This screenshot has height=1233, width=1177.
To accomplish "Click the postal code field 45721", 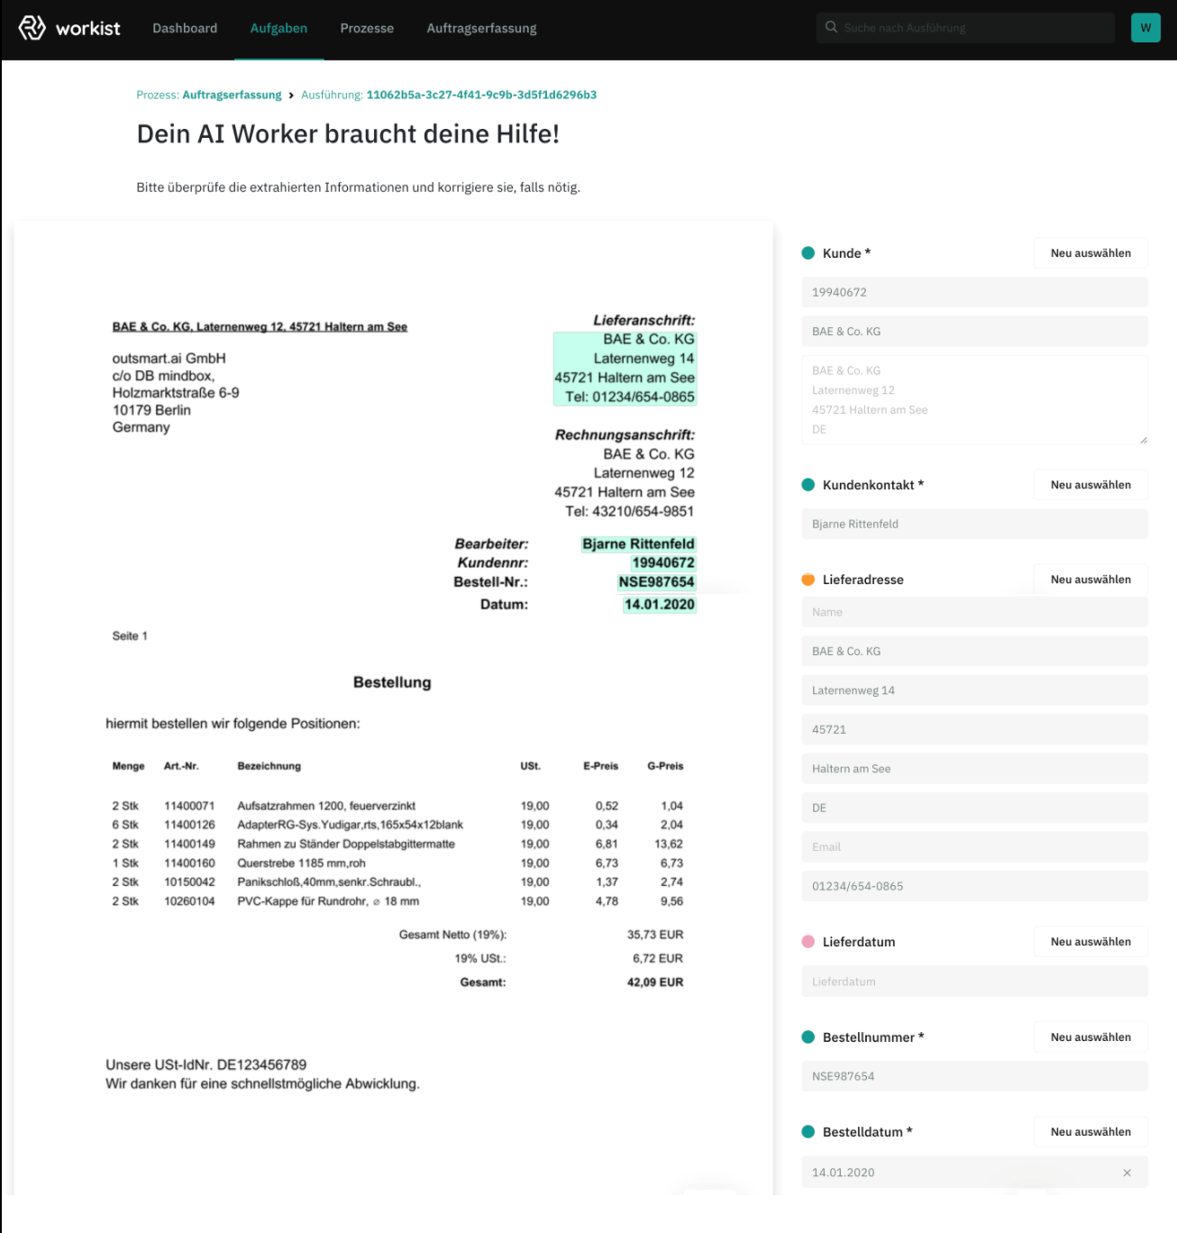I will (974, 729).
